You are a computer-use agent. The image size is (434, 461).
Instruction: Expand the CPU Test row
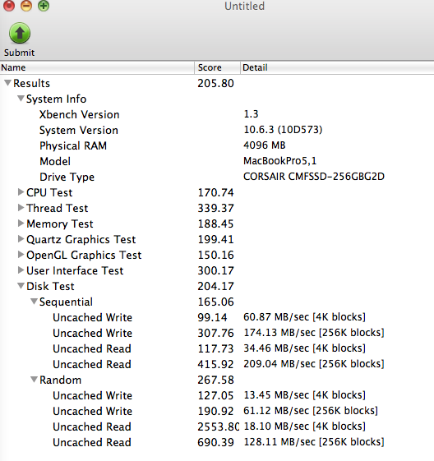(x=21, y=192)
